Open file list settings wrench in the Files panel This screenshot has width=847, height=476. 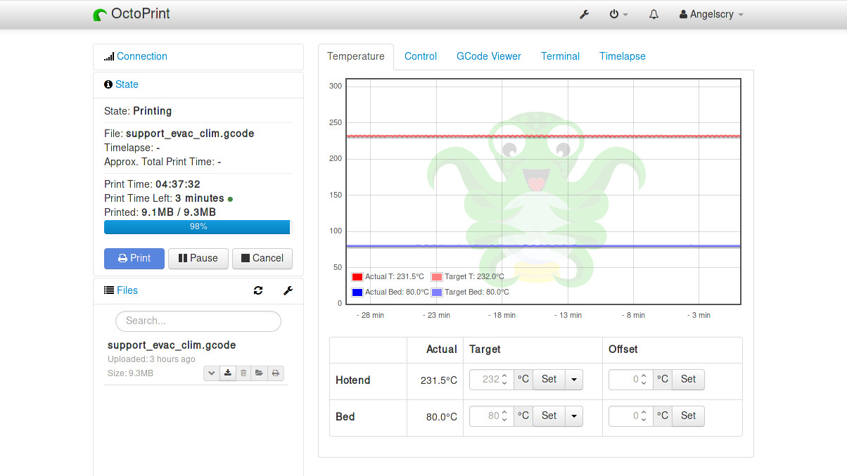tap(288, 290)
